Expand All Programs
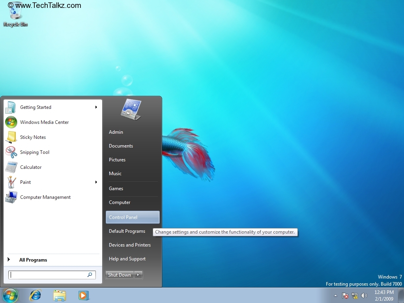 tap(33, 260)
